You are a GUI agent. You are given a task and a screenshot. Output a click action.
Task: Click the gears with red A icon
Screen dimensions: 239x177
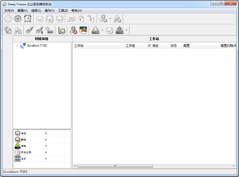73,30
